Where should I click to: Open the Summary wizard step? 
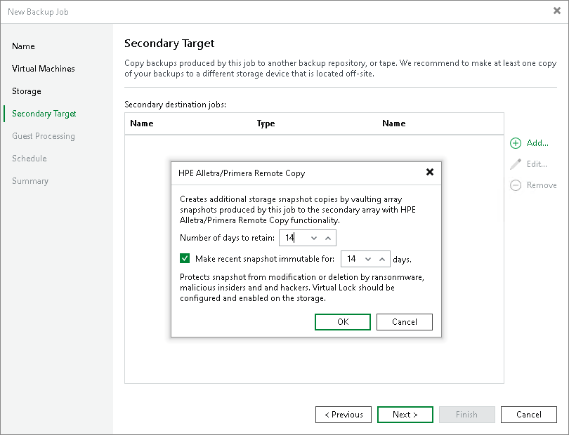(30, 181)
